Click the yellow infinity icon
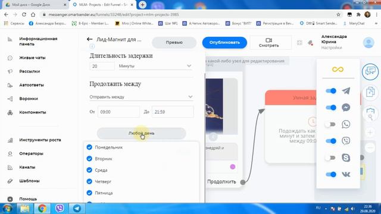 (x=338, y=70)
